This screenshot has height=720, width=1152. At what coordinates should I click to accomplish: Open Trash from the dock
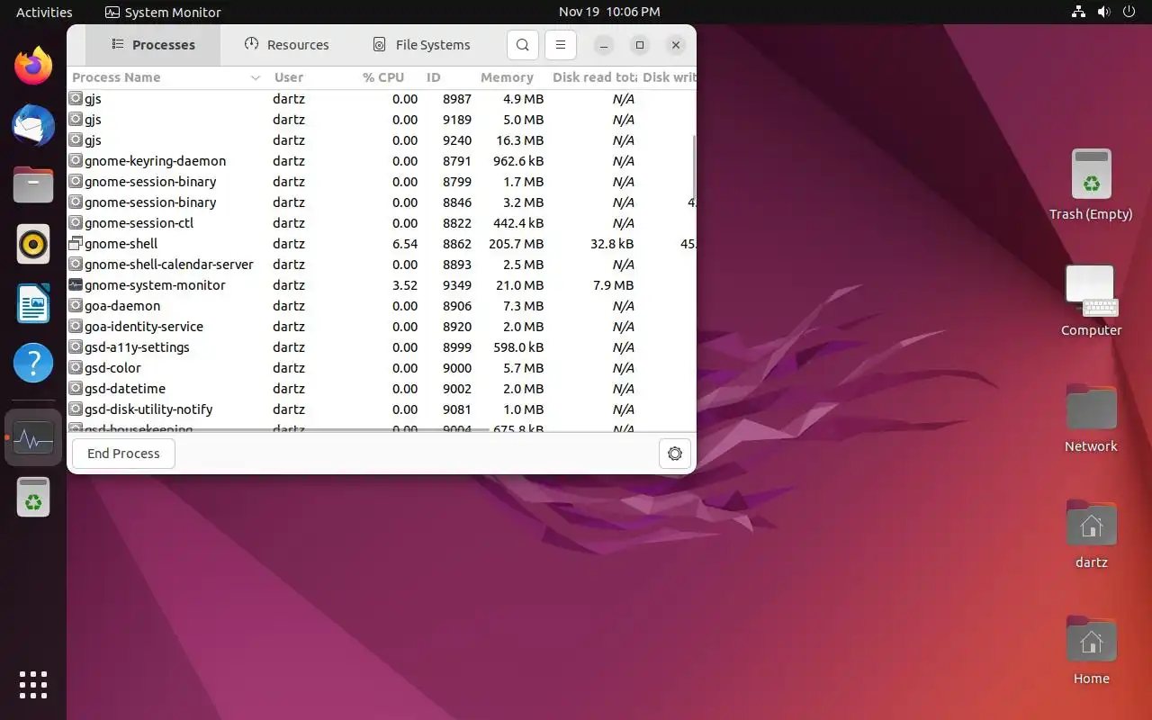tap(33, 497)
